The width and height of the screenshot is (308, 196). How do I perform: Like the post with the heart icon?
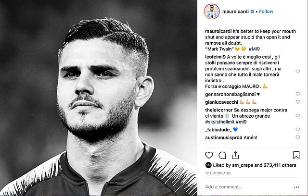click(x=209, y=155)
